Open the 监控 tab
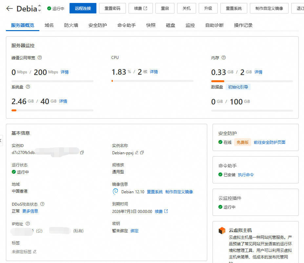This screenshot has width=304, height=263. [190, 25]
